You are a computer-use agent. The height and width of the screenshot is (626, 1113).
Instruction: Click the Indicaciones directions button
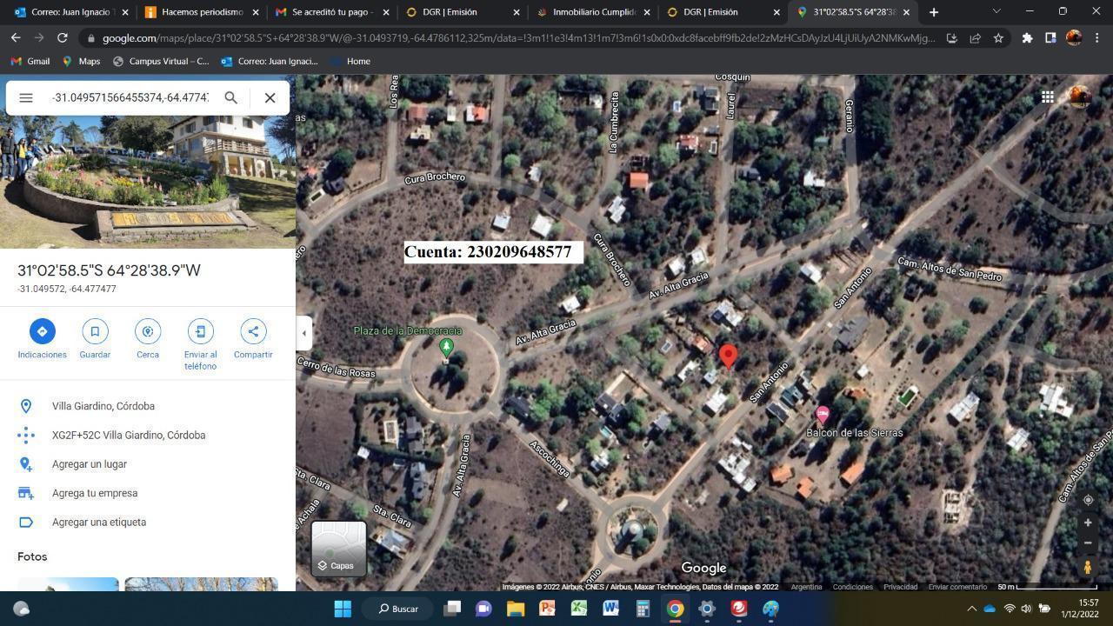click(x=42, y=338)
